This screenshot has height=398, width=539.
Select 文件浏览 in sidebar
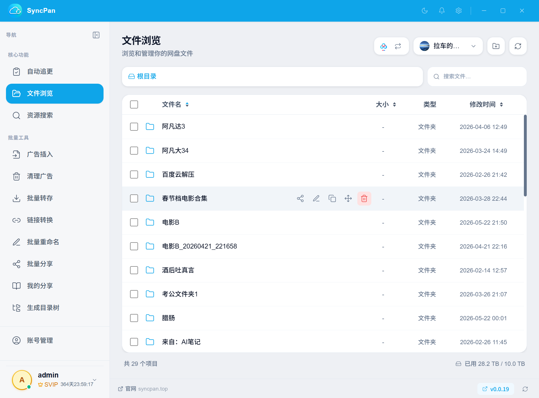click(55, 94)
